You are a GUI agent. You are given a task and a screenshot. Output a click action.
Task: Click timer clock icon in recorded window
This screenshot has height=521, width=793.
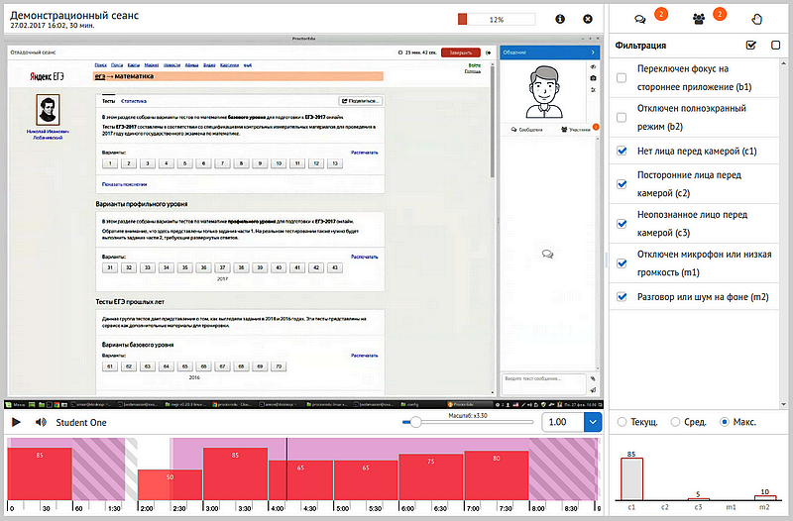click(400, 52)
